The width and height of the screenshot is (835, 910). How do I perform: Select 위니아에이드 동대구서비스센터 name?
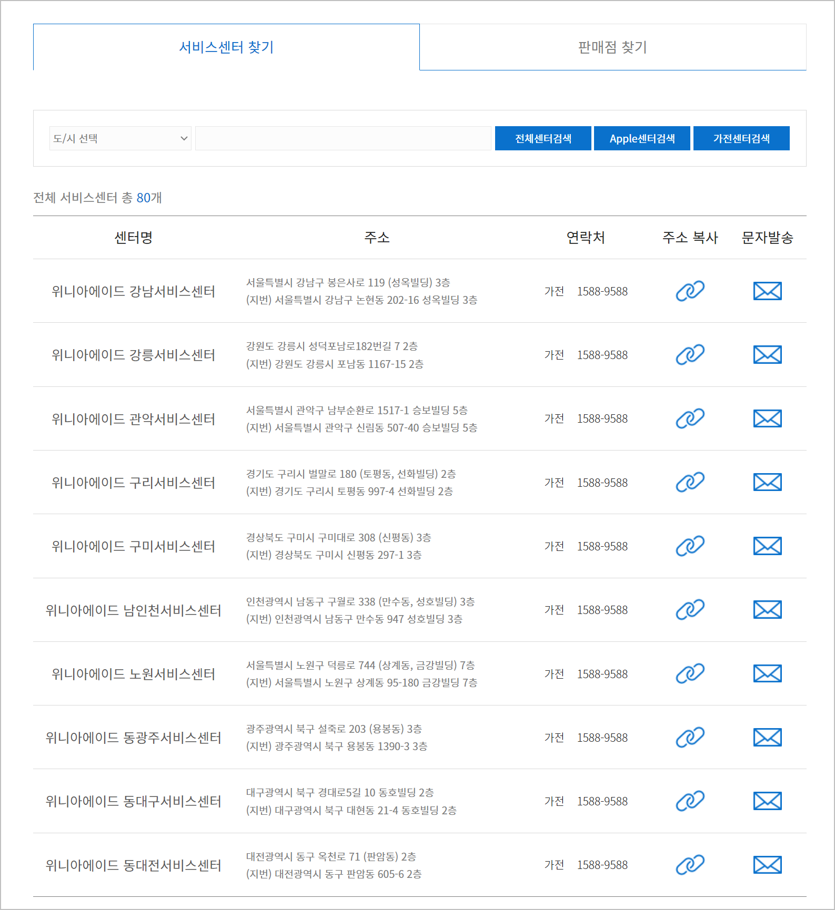pos(133,801)
